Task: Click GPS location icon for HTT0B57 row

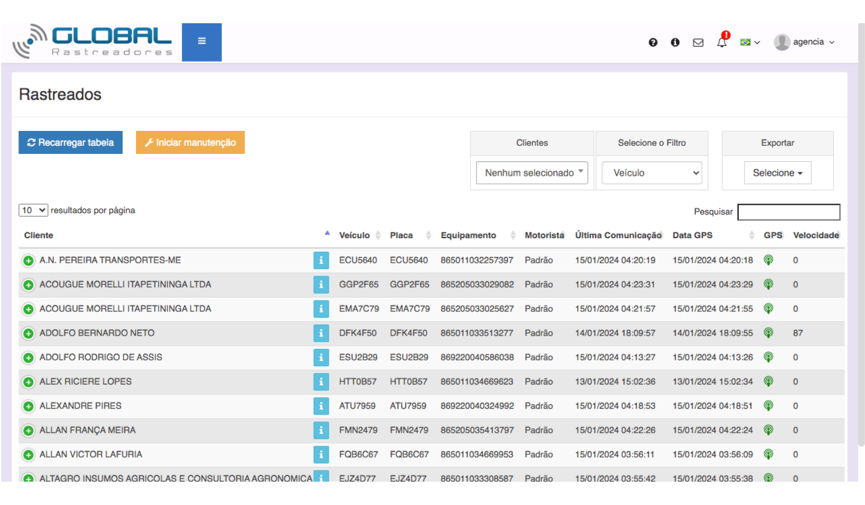Action: pos(768,381)
